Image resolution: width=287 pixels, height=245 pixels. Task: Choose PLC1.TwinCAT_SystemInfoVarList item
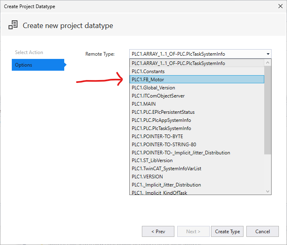197,169
